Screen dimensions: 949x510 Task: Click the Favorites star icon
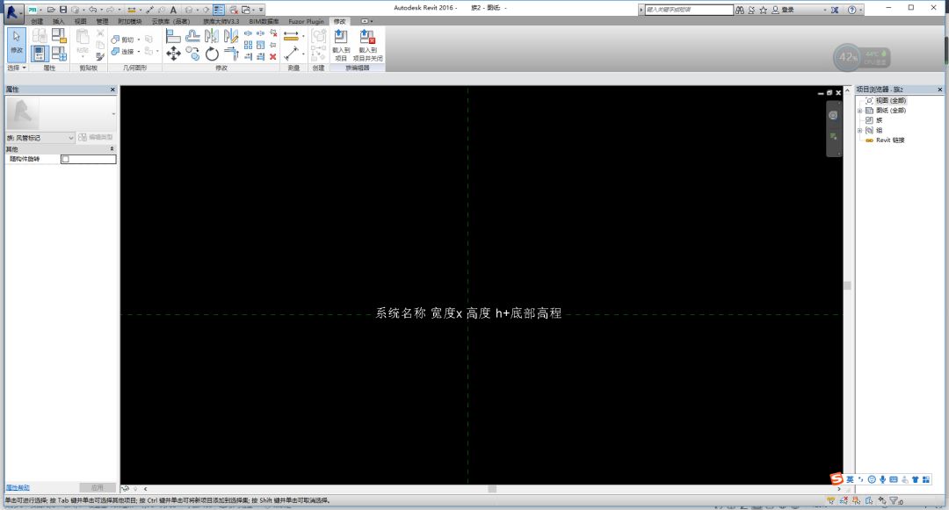tap(764, 10)
